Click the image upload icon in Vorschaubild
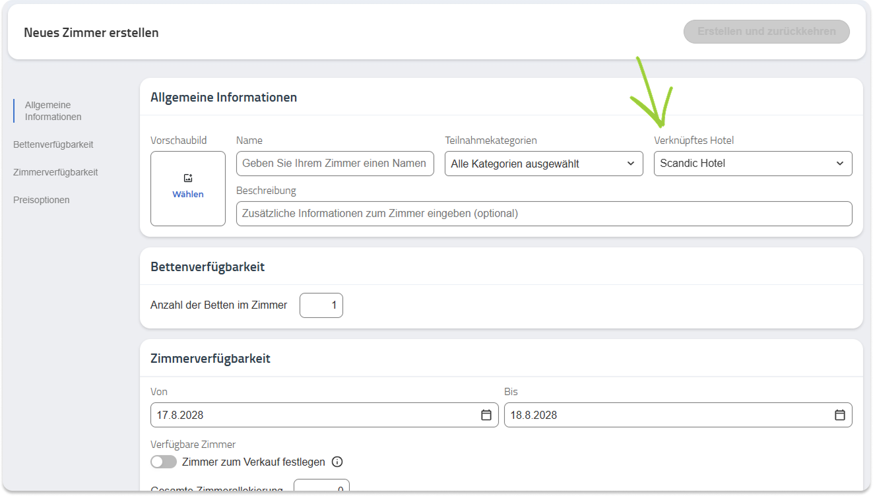 click(x=188, y=178)
